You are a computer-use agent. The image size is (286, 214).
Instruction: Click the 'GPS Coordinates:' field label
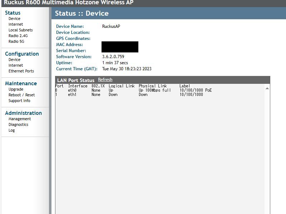point(73,39)
